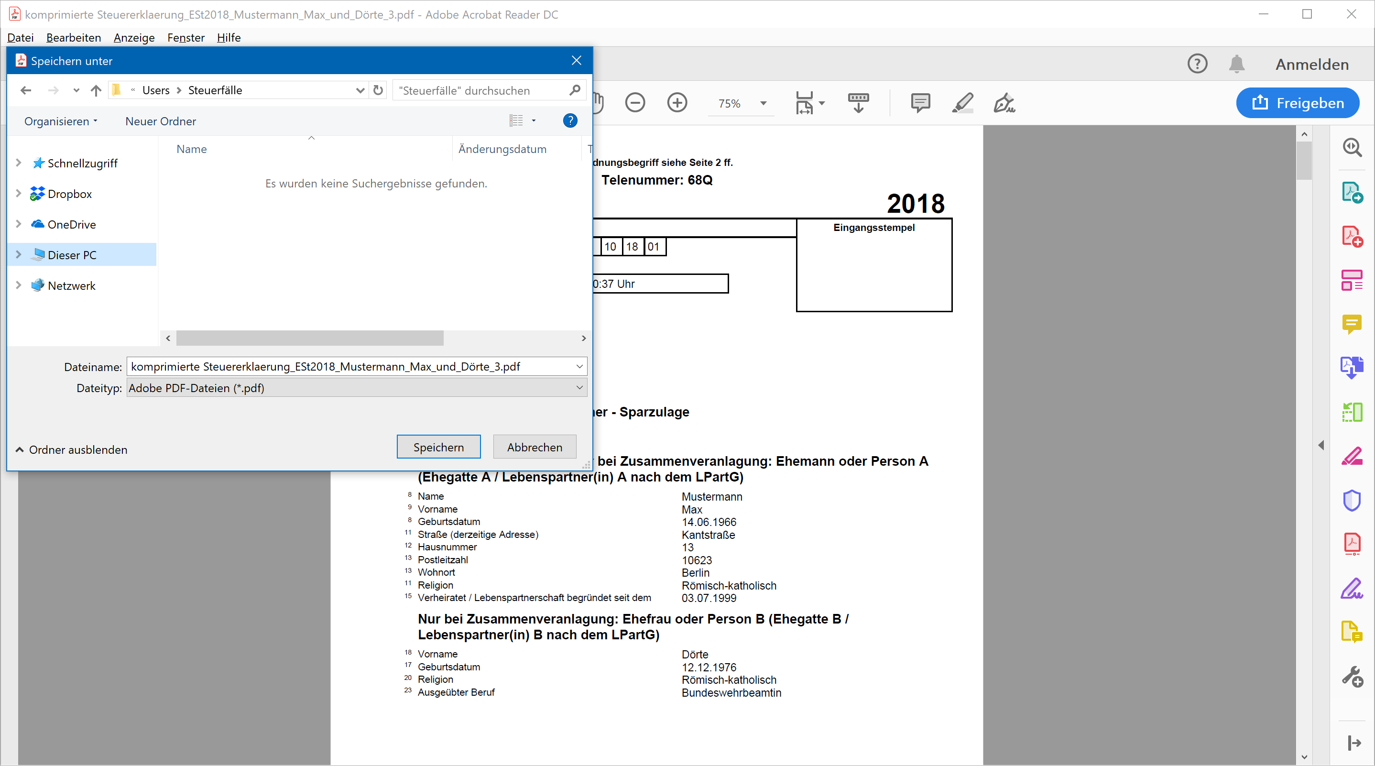Open the Anzeige menu

(x=134, y=37)
